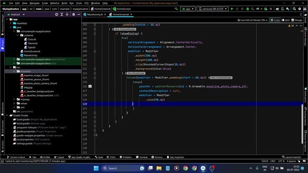Switch editor to Split view
Image resolution: width=308 pixels, height=173 pixels.
[x=285, y=20]
